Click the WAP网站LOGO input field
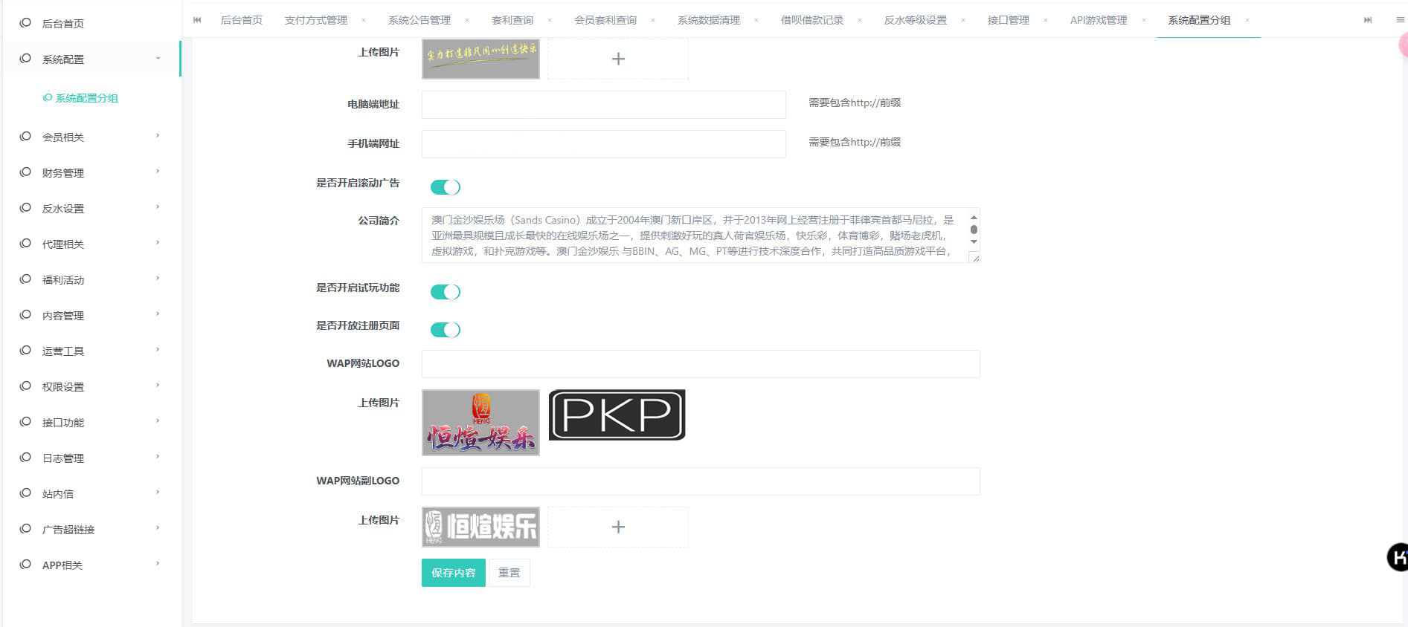This screenshot has width=1408, height=627. (701, 364)
